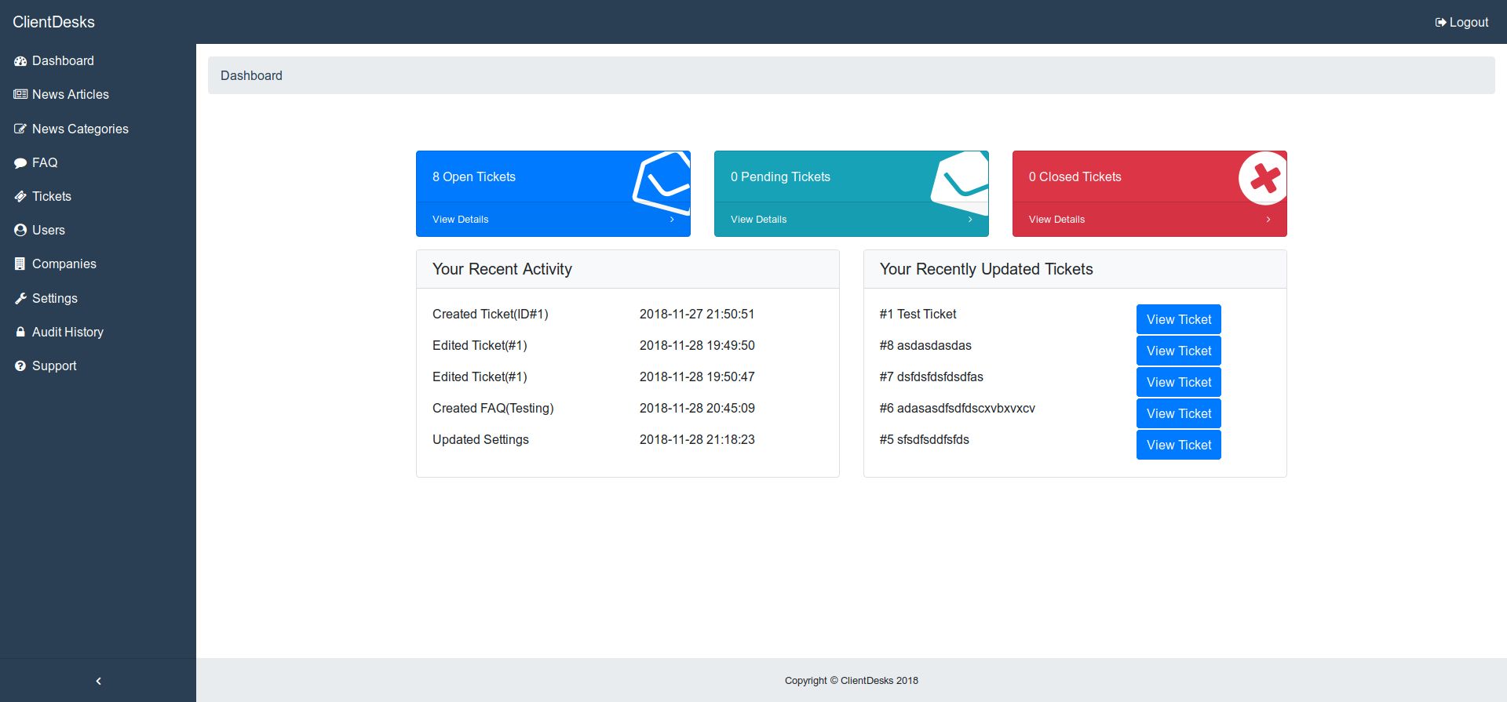The image size is (1507, 702).
Task: View ticket #6 adasasdfsdfdscxvbxvxcv
Action: click(x=1178, y=413)
